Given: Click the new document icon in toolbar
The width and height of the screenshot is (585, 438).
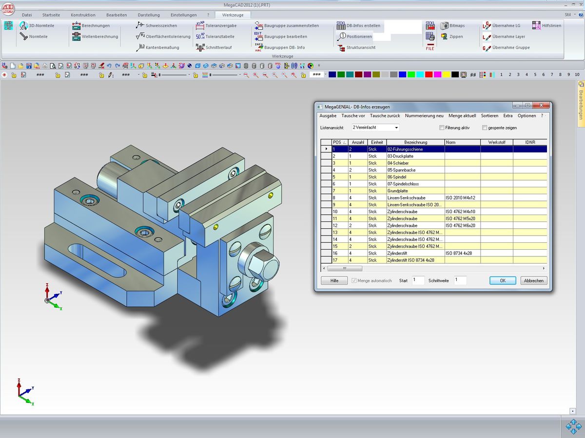Looking at the screenshot, I should pos(13,65).
